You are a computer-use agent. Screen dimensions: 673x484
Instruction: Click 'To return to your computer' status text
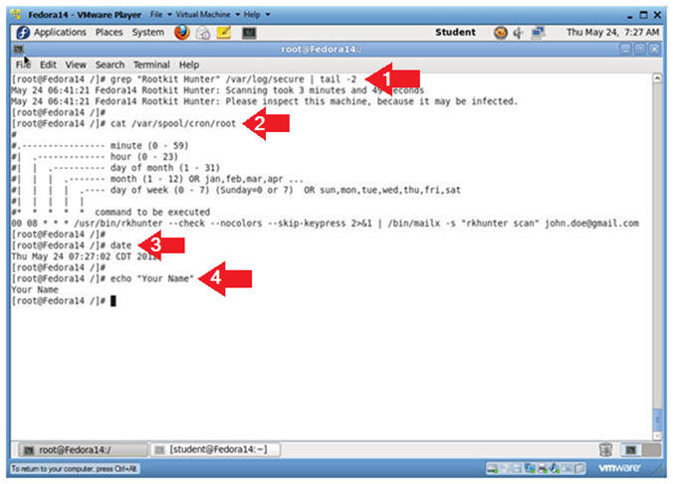tap(74, 468)
